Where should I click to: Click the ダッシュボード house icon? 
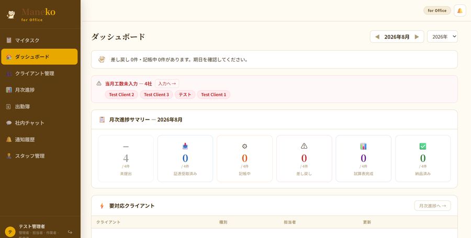point(9,57)
